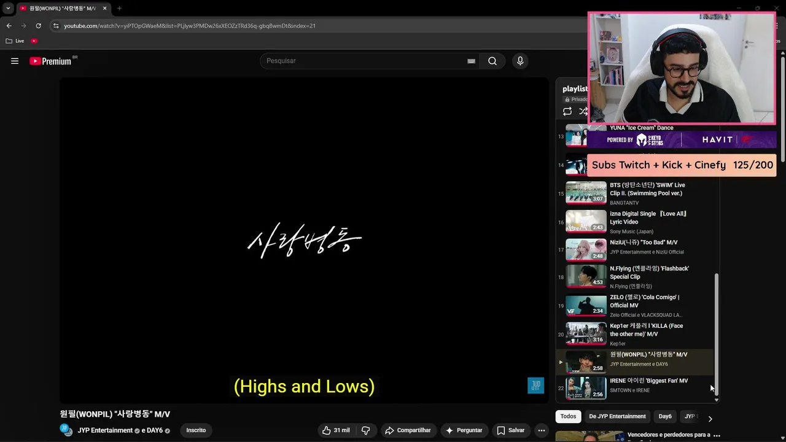786x442 pixels.
Task: Open the Live bookmarks folder
Action: (15, 41)
